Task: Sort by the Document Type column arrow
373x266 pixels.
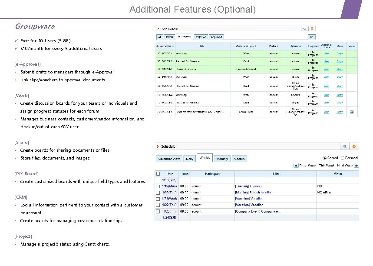Action: coord(255,46)
